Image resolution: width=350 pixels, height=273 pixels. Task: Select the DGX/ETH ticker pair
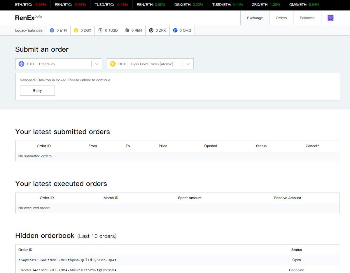point(189,5)
